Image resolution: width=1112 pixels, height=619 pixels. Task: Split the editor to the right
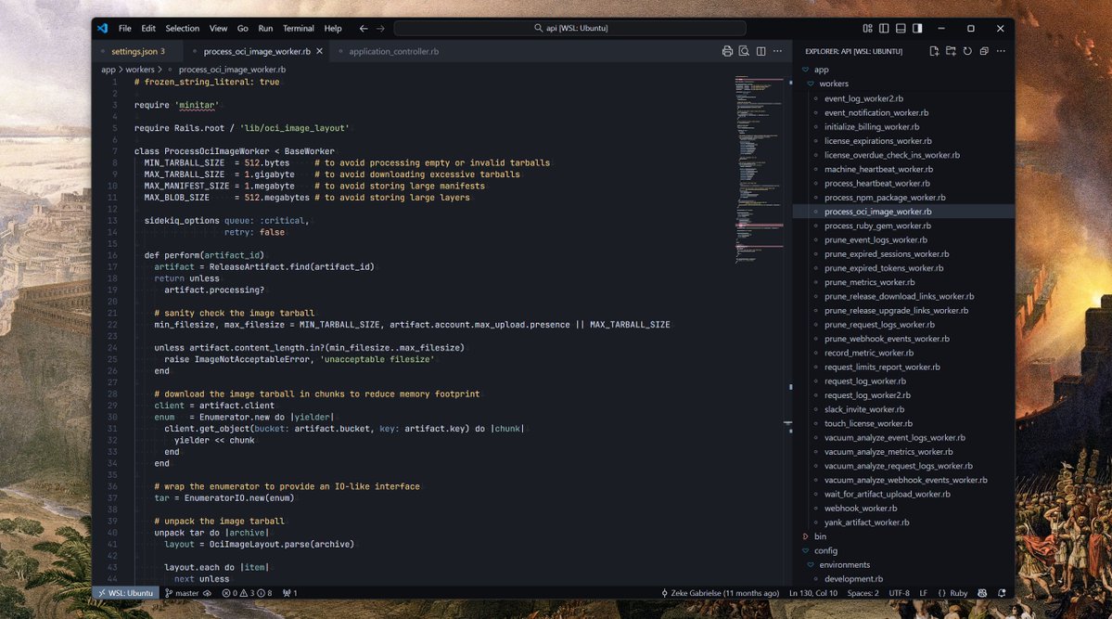[761, 51]
